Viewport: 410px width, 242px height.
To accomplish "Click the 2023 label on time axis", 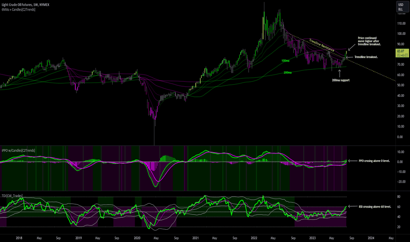I will 312,238.
